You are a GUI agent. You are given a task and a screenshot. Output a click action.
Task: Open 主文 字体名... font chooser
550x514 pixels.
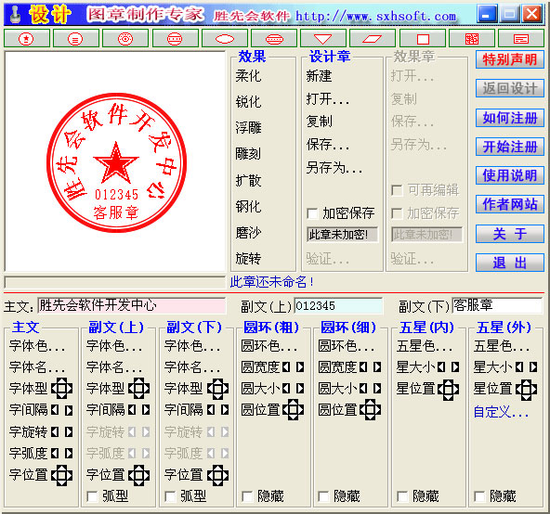tap(37, 367)
